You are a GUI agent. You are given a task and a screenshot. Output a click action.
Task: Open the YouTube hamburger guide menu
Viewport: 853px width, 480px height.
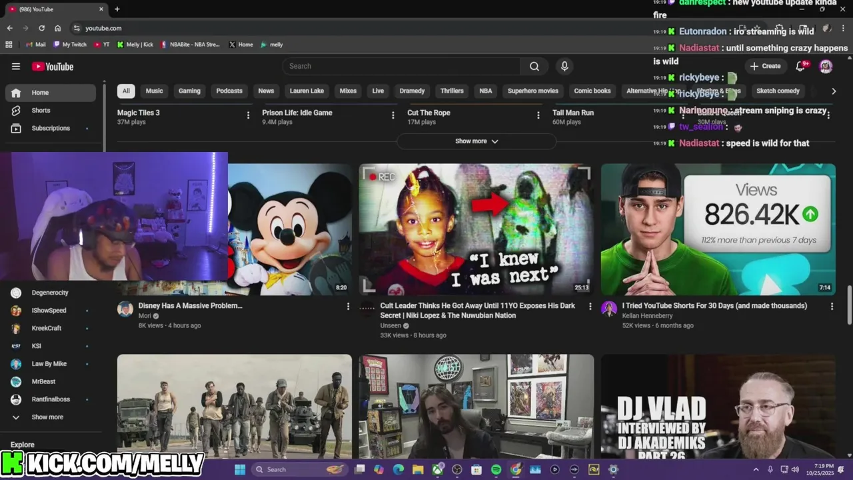pos(16,66)
